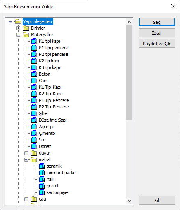Screen dimensions: 180x210
Task: Click the Sil button
Action: coord(157,201)
